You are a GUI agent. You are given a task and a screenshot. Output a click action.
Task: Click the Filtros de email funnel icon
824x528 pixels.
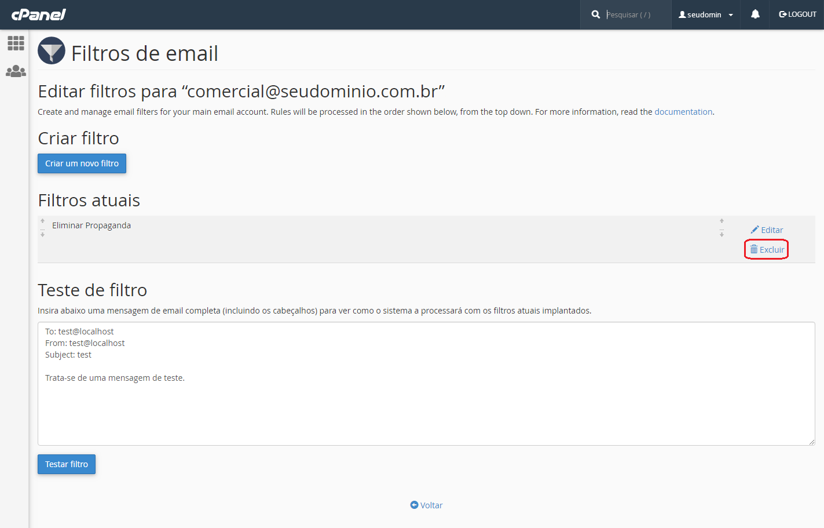(52, 51)
